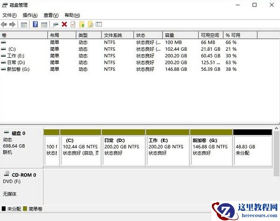Viewport: 280px width, 221px height.
Task: Select the 日常 (D:) partition block in disk map
Action: click(x=123, y=147)
